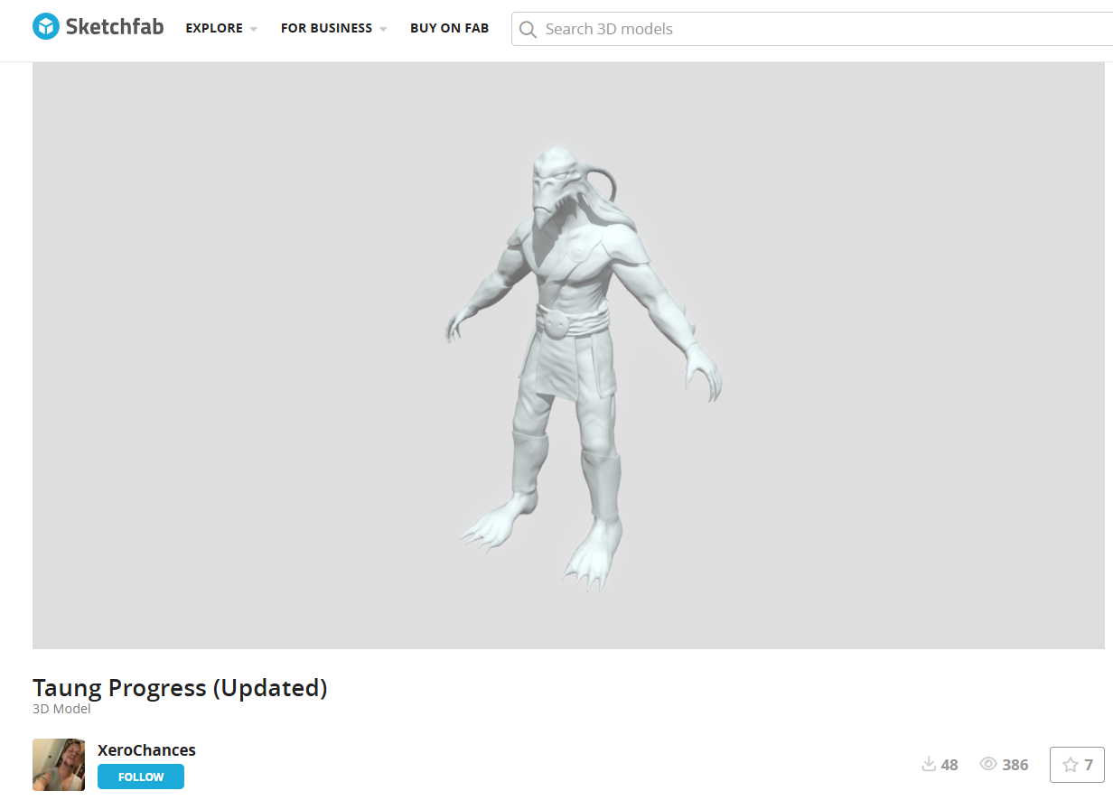This screenshot has width=1113, height=800.
Task: Click the eye views icon
Action: click(988, 765)
